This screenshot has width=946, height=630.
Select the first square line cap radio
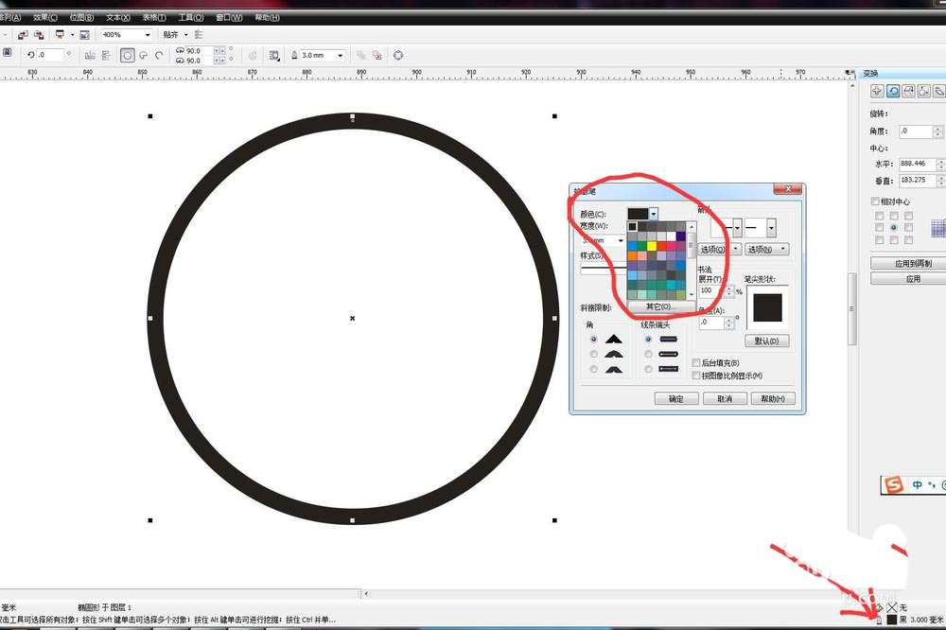pos(648,340)
